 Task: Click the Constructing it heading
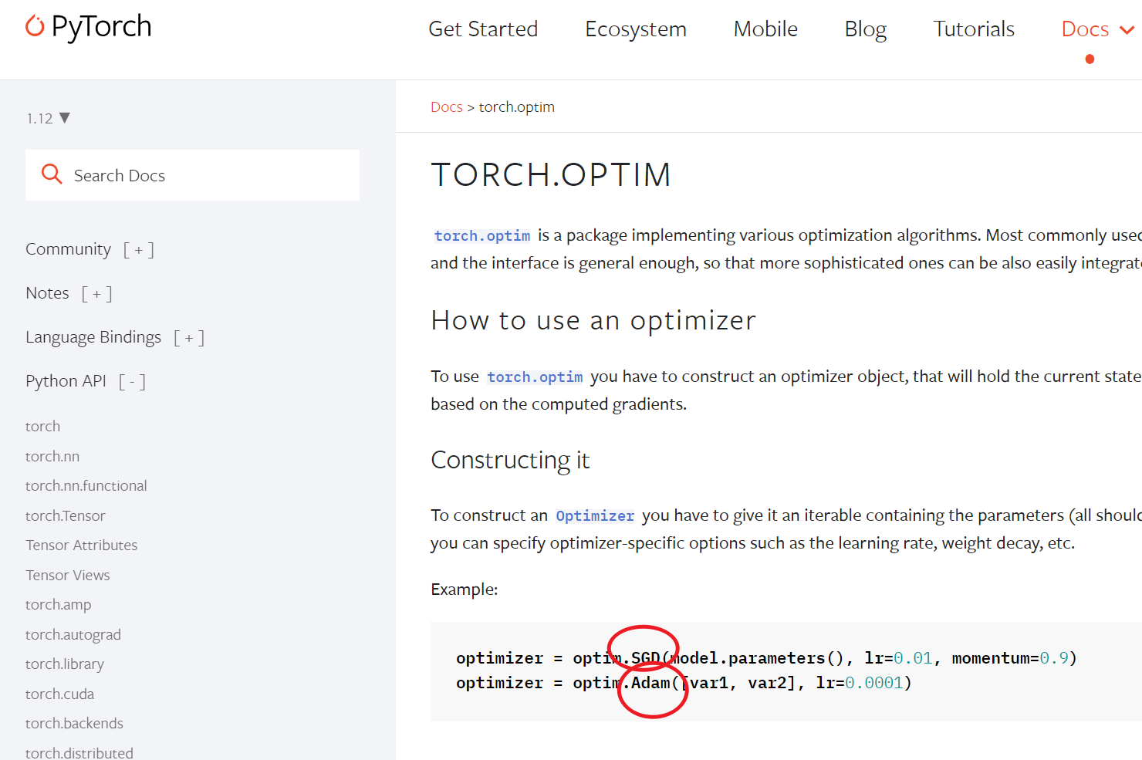click(510, 460)
